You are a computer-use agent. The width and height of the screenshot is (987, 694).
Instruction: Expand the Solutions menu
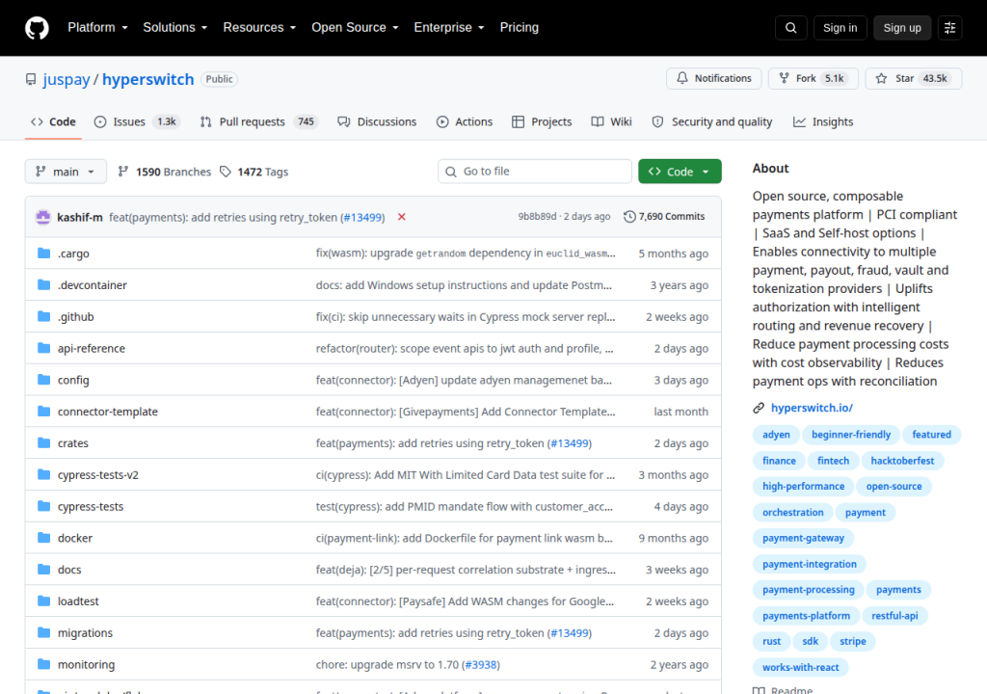coord(175,28)
